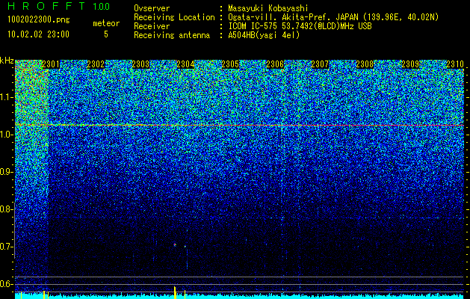Click the 2308 time marker
The image size is (470, 299).
(x=365, y=64)
